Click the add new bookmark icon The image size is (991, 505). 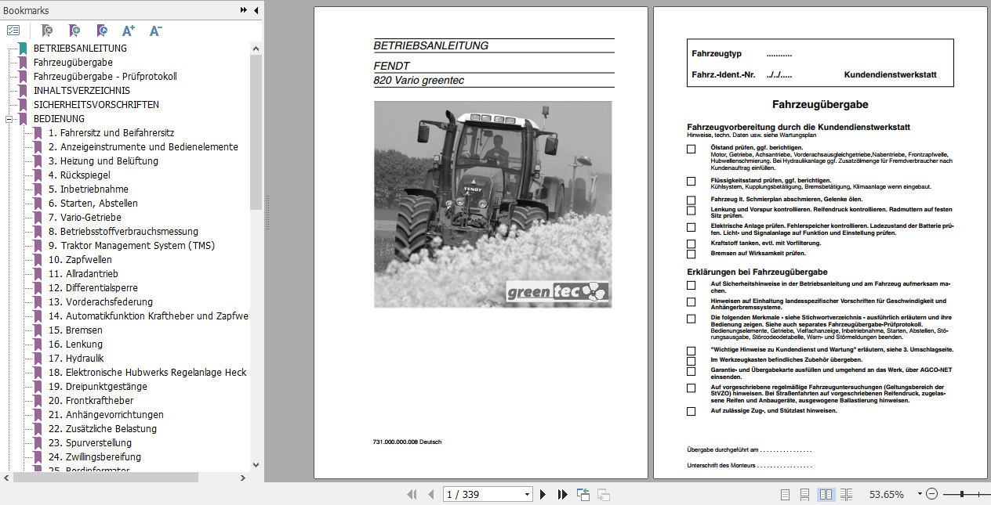pyautogui.click(x=74, y=31)
